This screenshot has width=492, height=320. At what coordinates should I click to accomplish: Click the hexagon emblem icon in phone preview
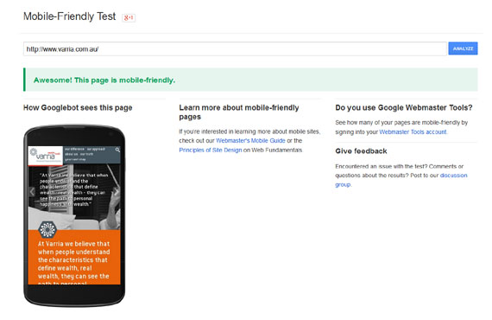(x=47, y=229)
